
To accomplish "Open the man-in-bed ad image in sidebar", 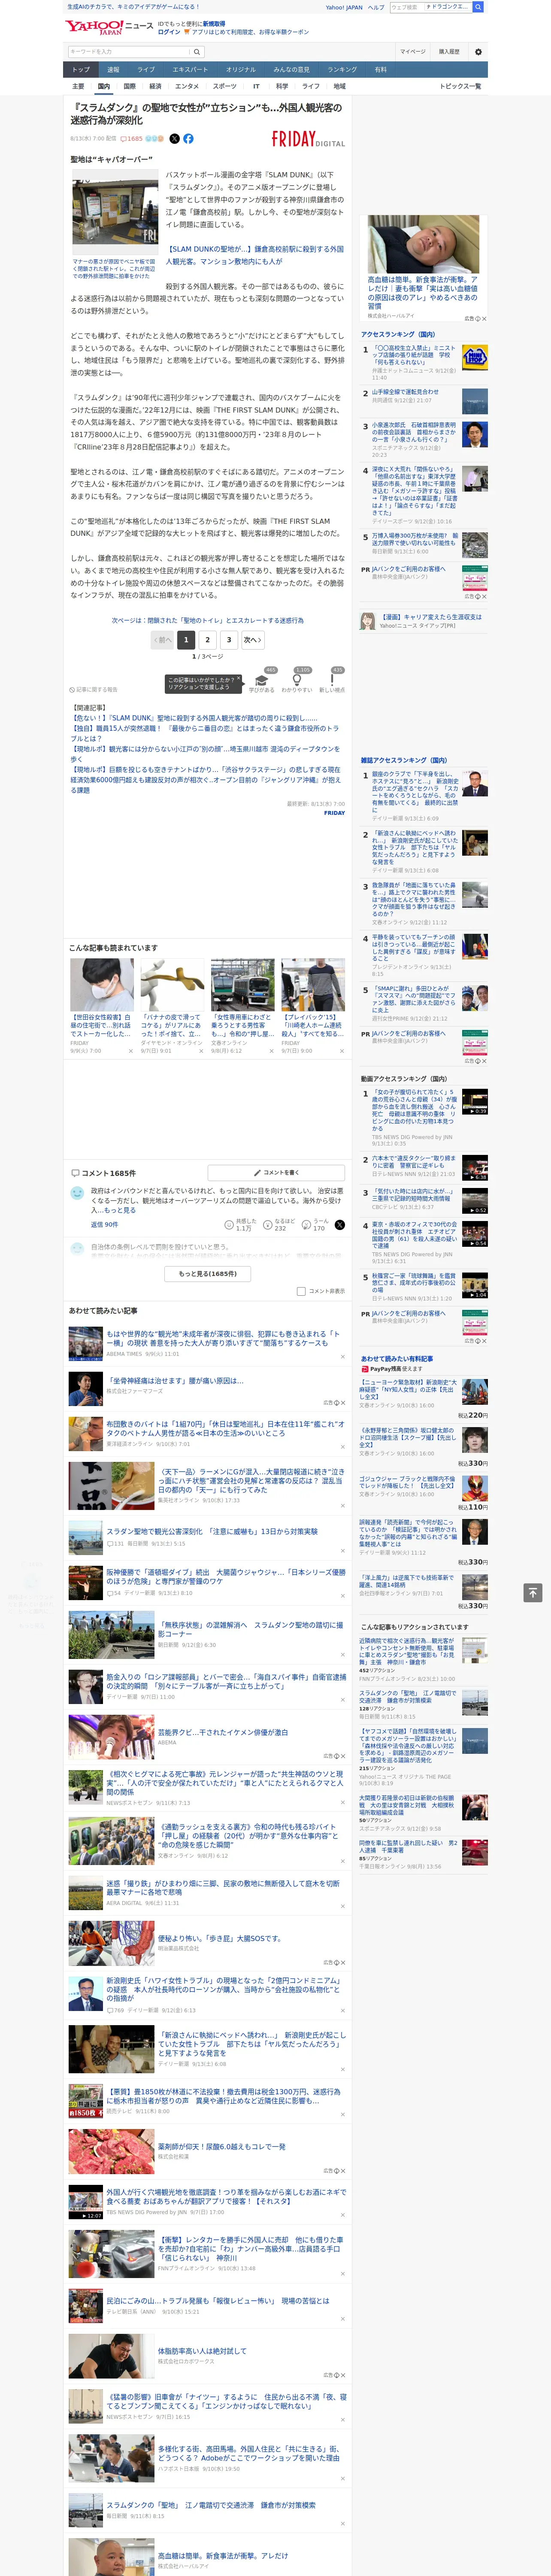I will tap(423, 244).
